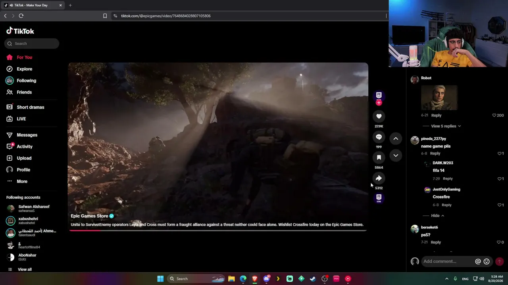This screenshot has width=508, height=285.
Task: Reload the browser page
Action: click(21, 16)
